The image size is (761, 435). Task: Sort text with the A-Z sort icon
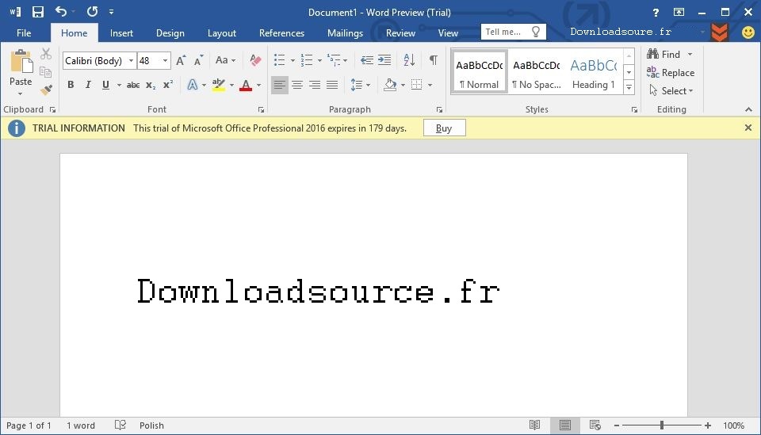tap(409, 60)
